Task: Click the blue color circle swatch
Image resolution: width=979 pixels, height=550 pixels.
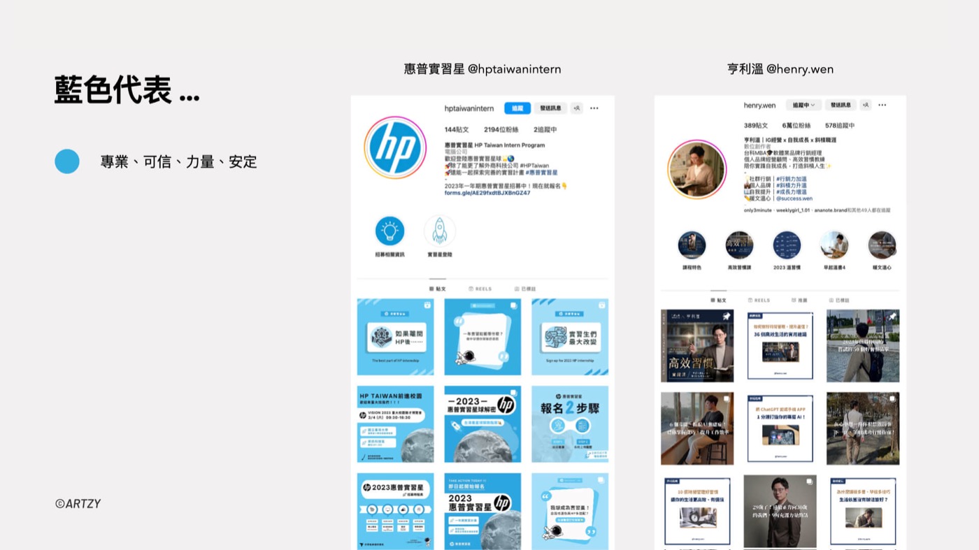Action: tap(67, 161)
